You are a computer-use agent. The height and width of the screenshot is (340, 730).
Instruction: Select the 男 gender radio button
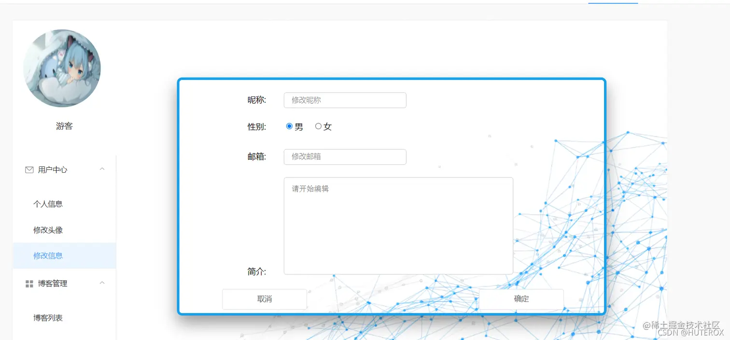coord(289,126)
